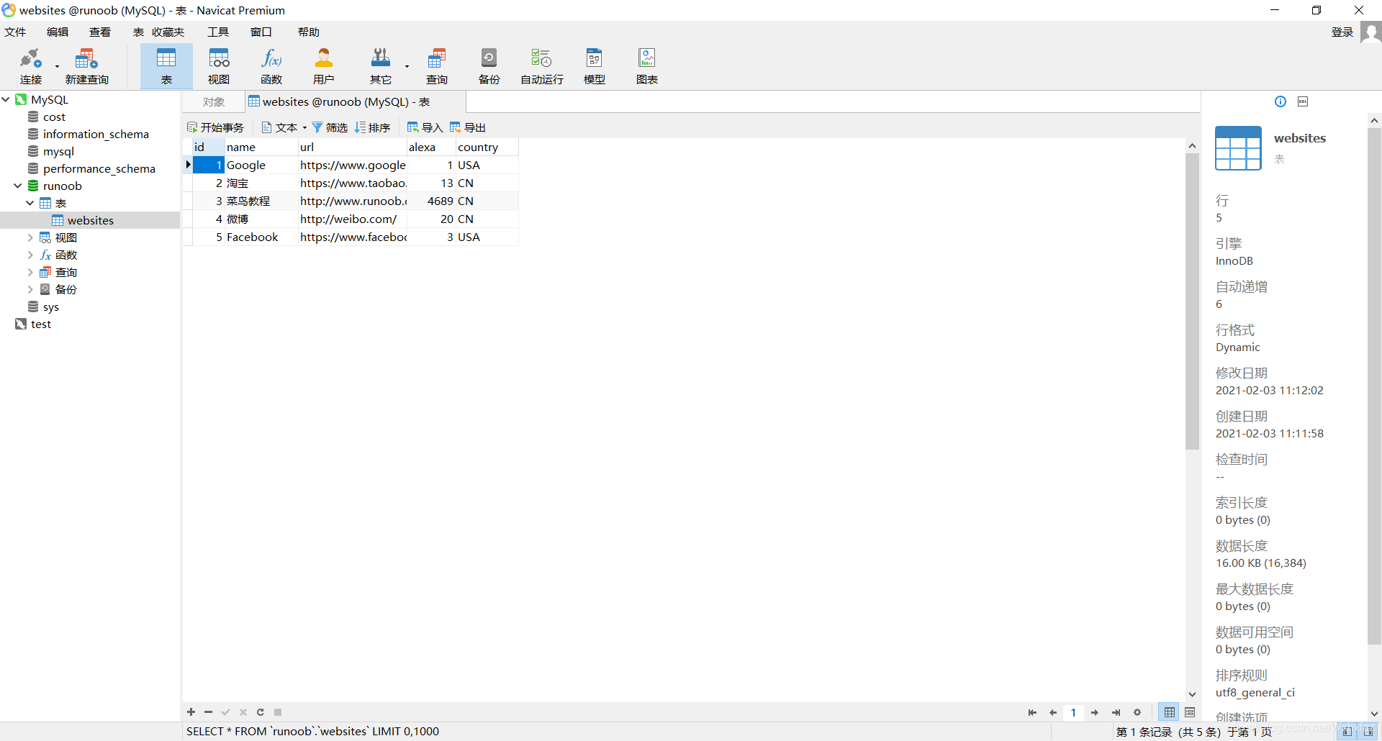Open 新建查询 new query tool
Screen dimensions: 1382x741
coord(86,66)
